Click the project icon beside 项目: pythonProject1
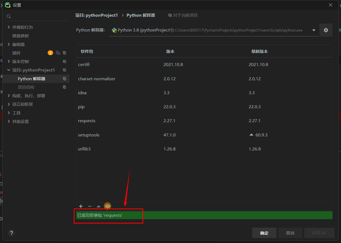 tap(65, 70)
